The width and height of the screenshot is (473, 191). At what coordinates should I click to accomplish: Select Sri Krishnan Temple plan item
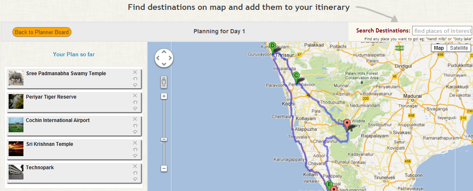(74, 148)
